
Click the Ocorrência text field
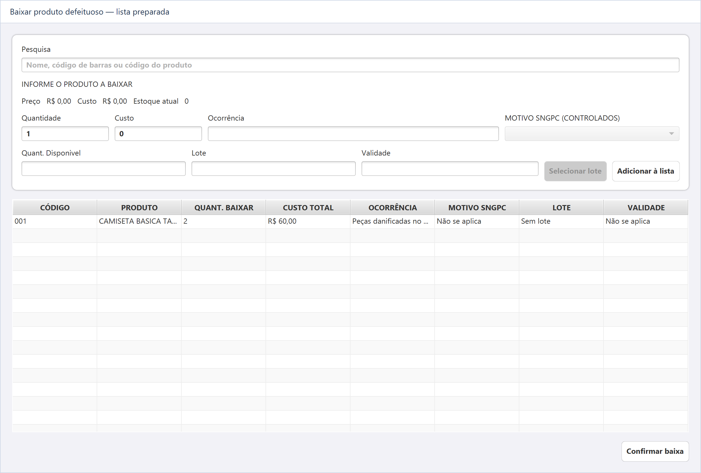[353, 134]
